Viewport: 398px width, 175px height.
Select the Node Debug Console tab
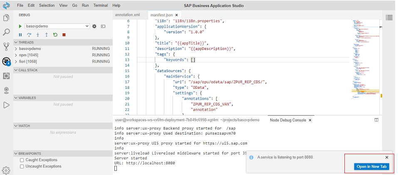[288, 120]
